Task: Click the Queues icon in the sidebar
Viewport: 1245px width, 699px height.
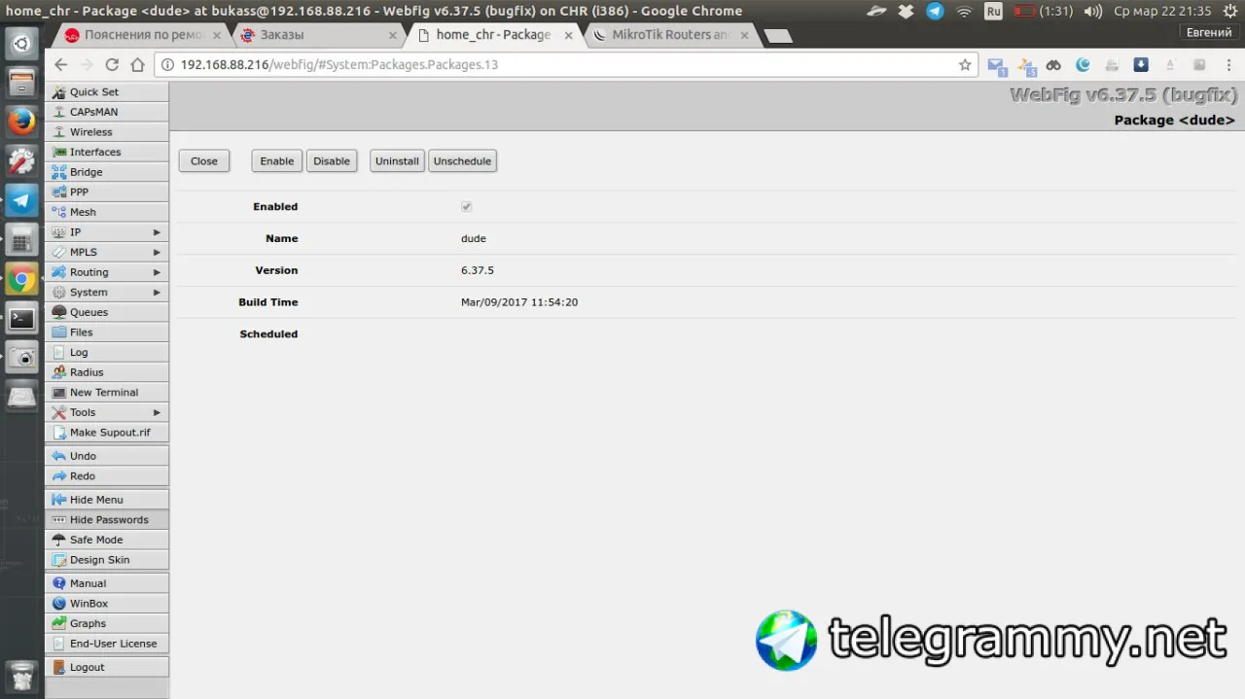Action: click(x=59, y=312)
